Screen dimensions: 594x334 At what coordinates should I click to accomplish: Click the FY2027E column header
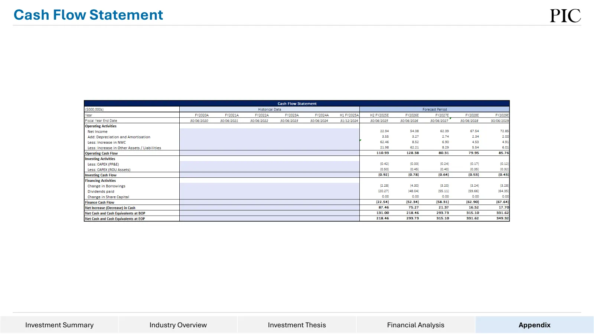click(442, 115)
